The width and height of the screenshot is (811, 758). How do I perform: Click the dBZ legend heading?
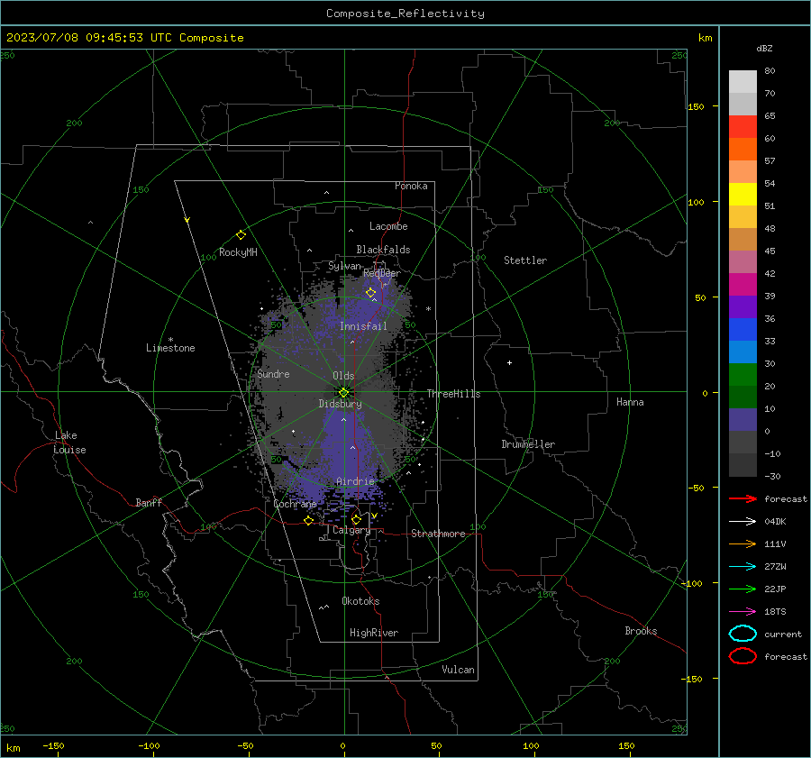coord(764,48)
